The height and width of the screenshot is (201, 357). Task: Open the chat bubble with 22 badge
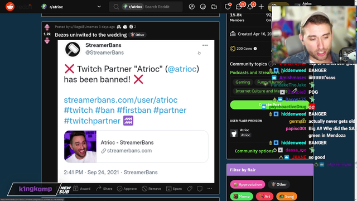[x=239, y=7]
